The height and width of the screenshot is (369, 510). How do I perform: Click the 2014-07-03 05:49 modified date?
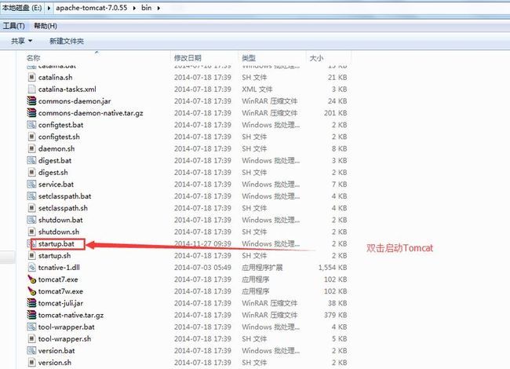[202, 268]
